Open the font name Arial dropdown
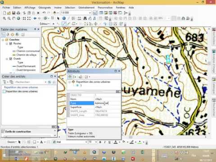Viewport: 216px width, 162px height. tap(86, 142)
